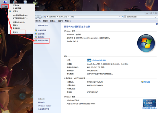Viewport: 158px width, 113px height.
Task: Click the Windows Experience Index score badge
Action: (x=89, y=60)
